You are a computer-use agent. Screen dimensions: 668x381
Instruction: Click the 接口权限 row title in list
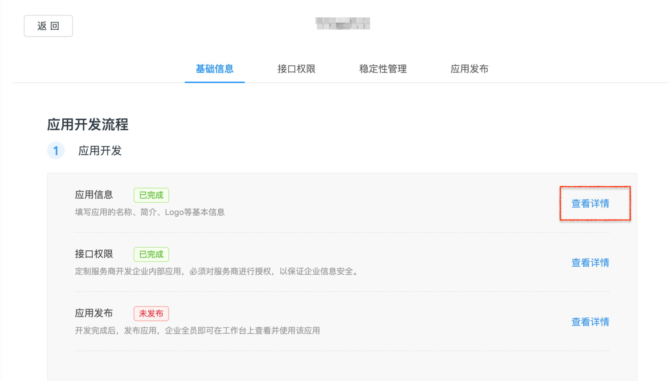click(x=94, y=254)
